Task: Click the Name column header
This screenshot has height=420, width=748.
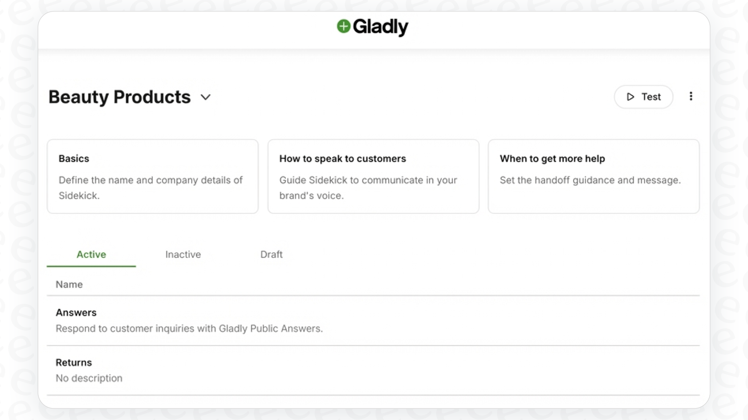Action: [x=69, y=284]
